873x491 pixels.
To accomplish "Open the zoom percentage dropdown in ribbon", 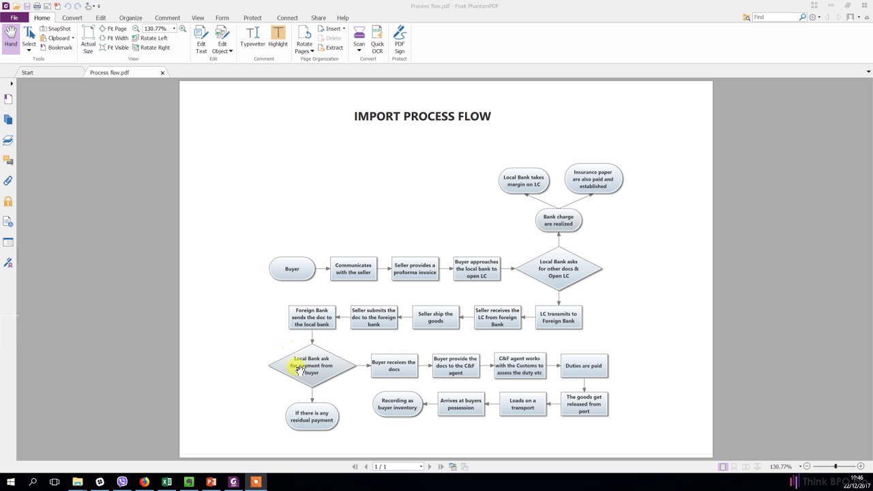I will coord(174,29).
